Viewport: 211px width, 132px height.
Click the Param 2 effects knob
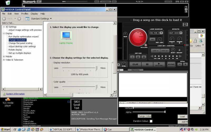click(x=180, y=39)
